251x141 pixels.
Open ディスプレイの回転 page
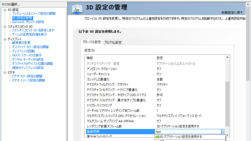[x=24, y=51]
